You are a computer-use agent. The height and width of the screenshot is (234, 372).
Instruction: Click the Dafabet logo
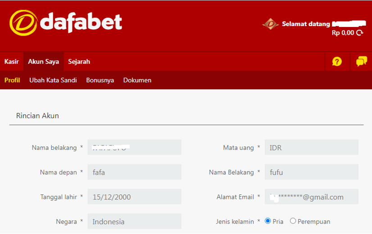point(66,23)
